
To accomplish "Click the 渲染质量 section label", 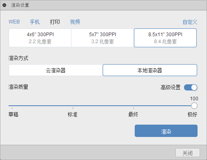I will (18, 87).
